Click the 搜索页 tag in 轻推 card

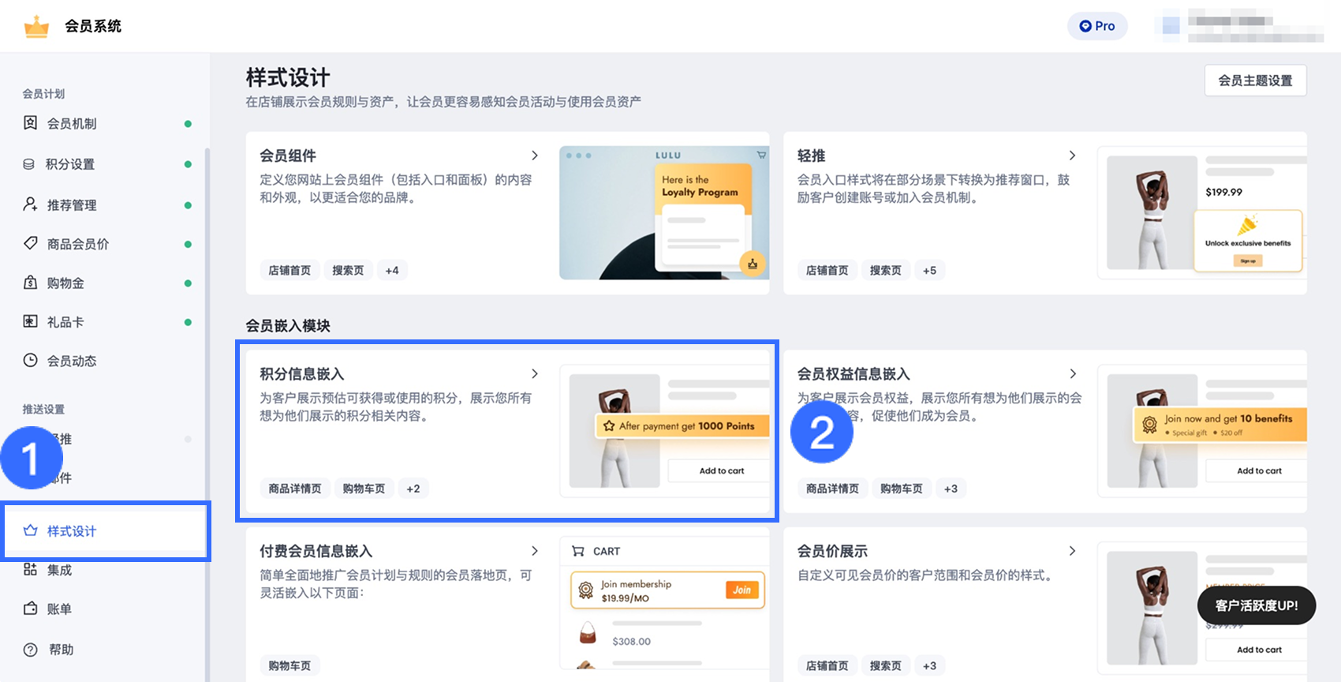click(x=886, y=270)
